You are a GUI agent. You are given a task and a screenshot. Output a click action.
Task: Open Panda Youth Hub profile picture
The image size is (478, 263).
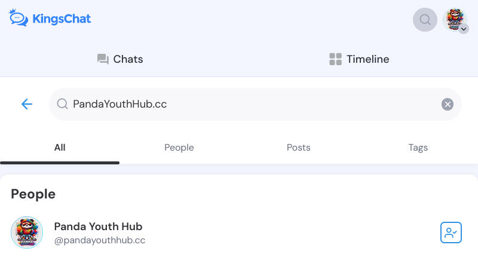click(x=27, y=233)
